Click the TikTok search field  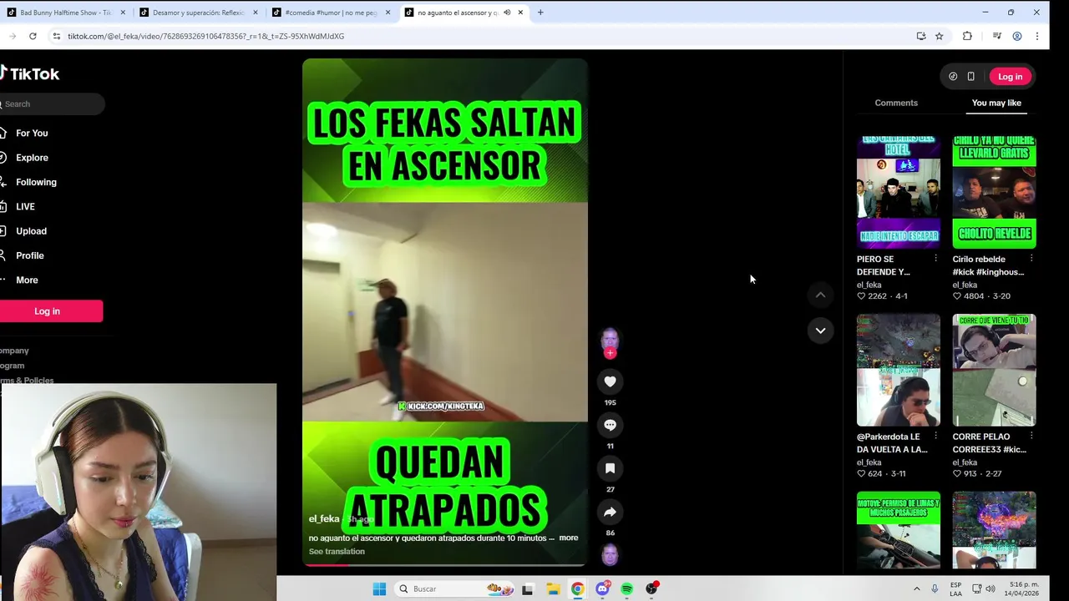coord(53,104)
